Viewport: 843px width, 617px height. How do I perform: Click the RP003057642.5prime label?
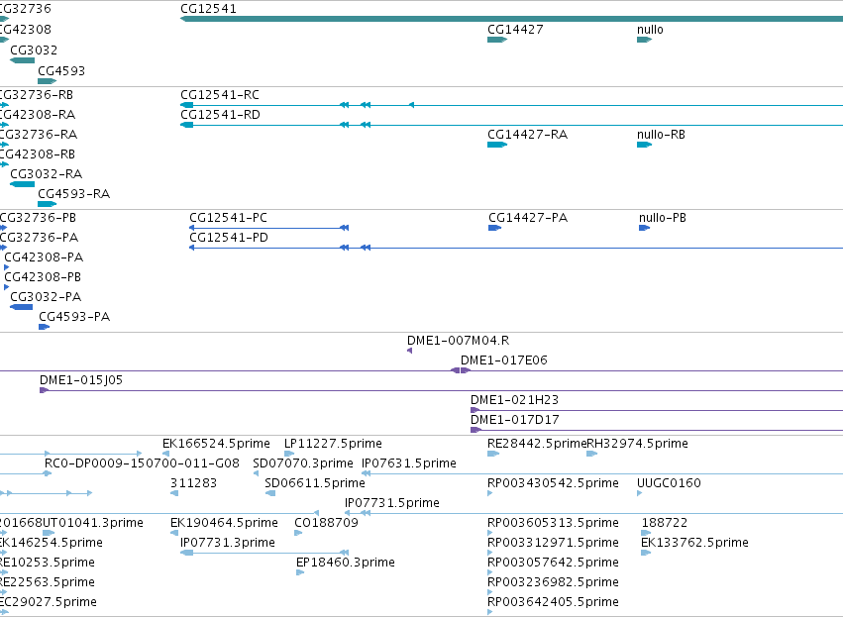coord(553,564)
